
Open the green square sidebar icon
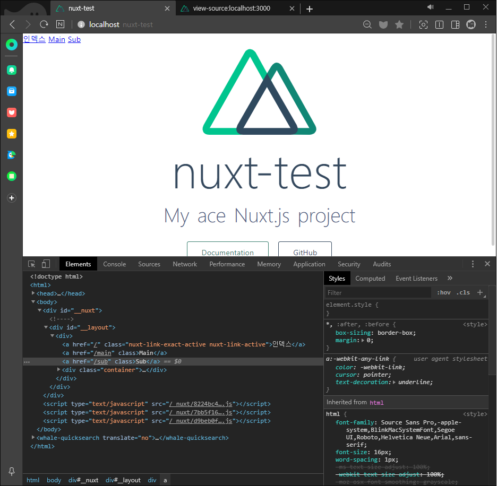pyautogui.click(x=12, y=176)
